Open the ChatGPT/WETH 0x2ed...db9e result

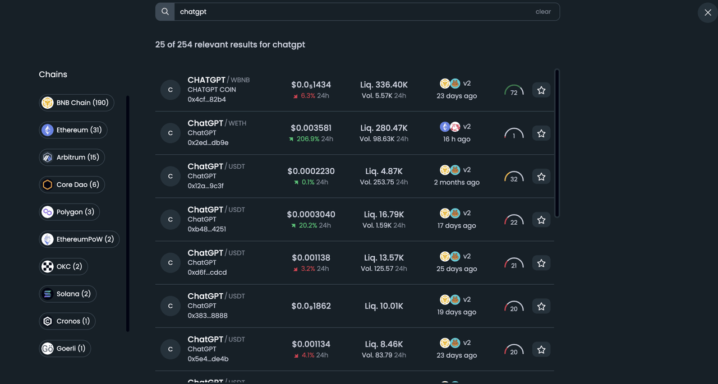coord(219,133)
